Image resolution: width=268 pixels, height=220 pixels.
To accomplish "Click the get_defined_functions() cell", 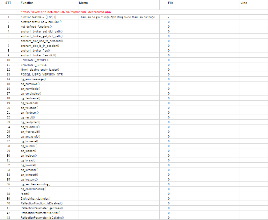I will tap(36, 27).
